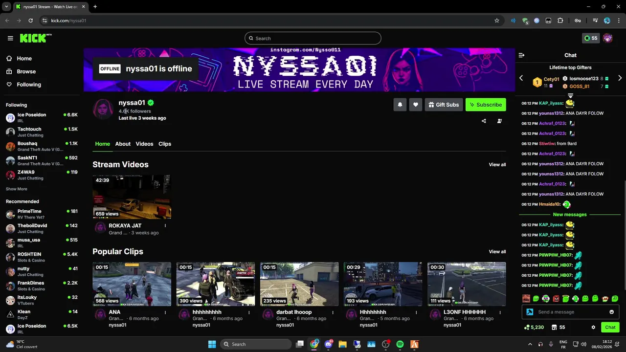This screenshot has height=352, width=626.
Task: Click the Kick search field
Action: [x=313, y=38]
